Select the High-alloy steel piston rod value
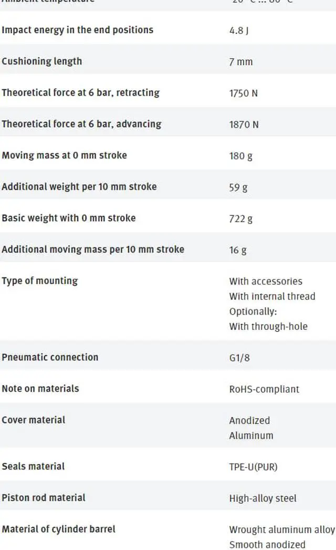336x550 pixels. click(x=262, y=499)
